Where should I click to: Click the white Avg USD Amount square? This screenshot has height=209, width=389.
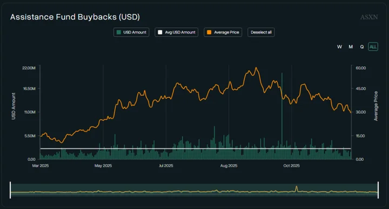(x=160, y=32)
